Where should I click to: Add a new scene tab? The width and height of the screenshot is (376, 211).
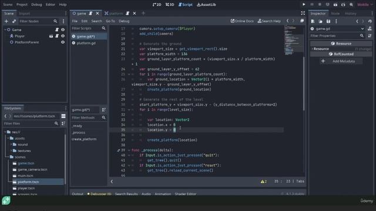pyautogui.click(x=143, y=13)
